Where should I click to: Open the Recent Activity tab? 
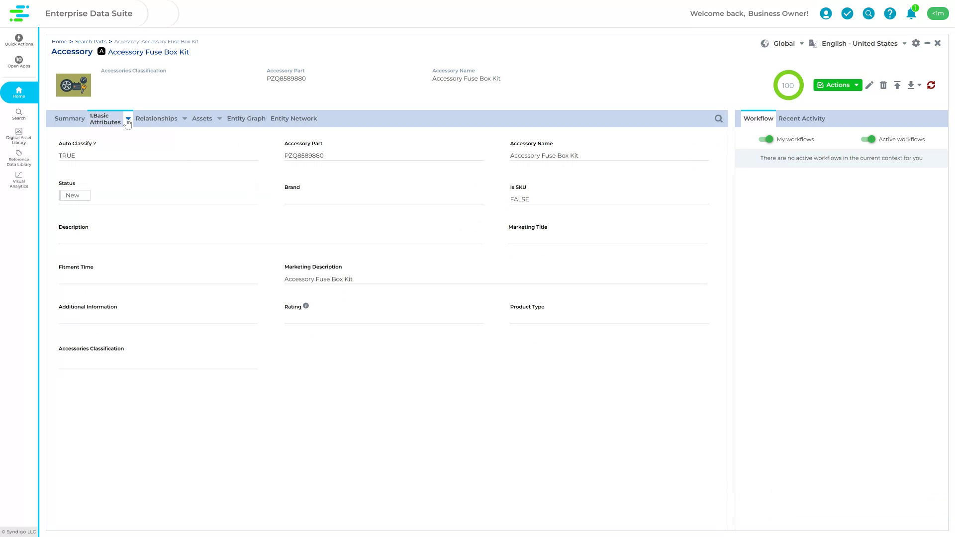801,118
